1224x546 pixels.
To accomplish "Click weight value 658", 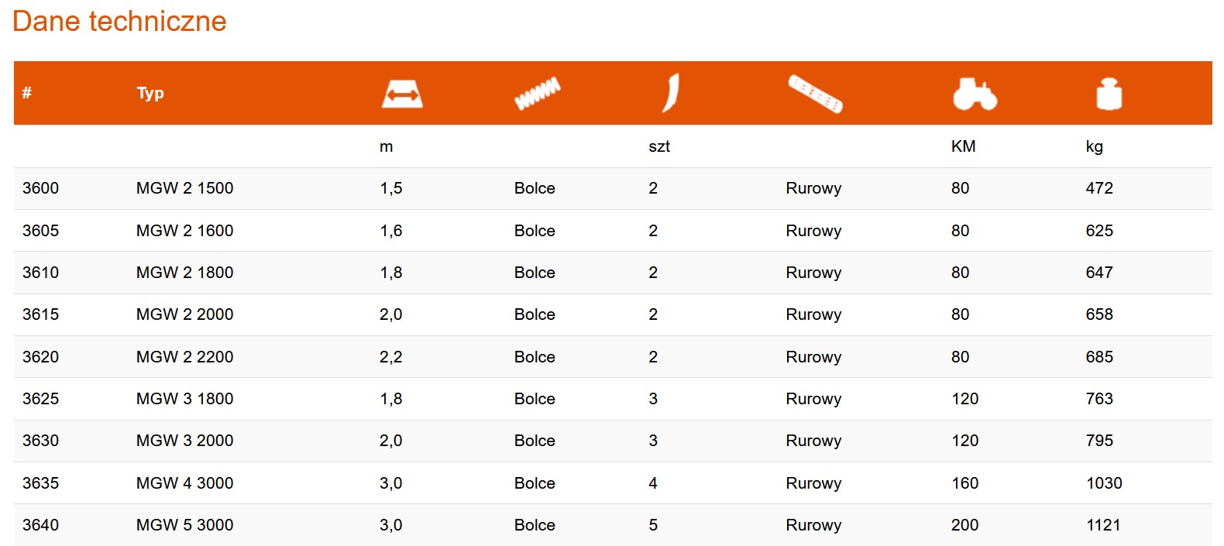I will (x=1099, y=314).
